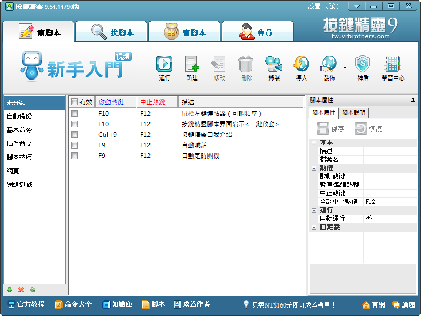421x316 pixels.
Task: Click the tw.vrbrothers.com logo link
Action: pyautogui.click(x=360, y=36)
